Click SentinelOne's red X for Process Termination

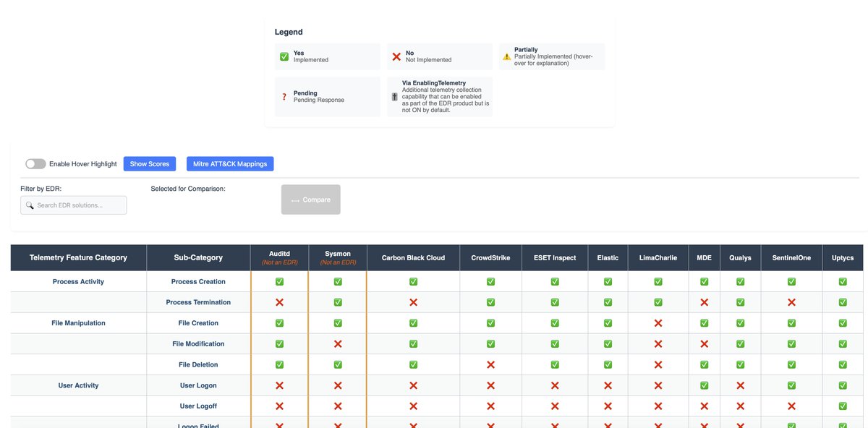click(791, 302)
